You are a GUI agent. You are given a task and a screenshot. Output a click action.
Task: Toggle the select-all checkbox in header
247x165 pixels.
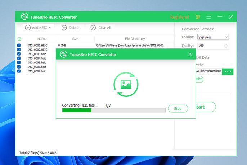point(19,39)
